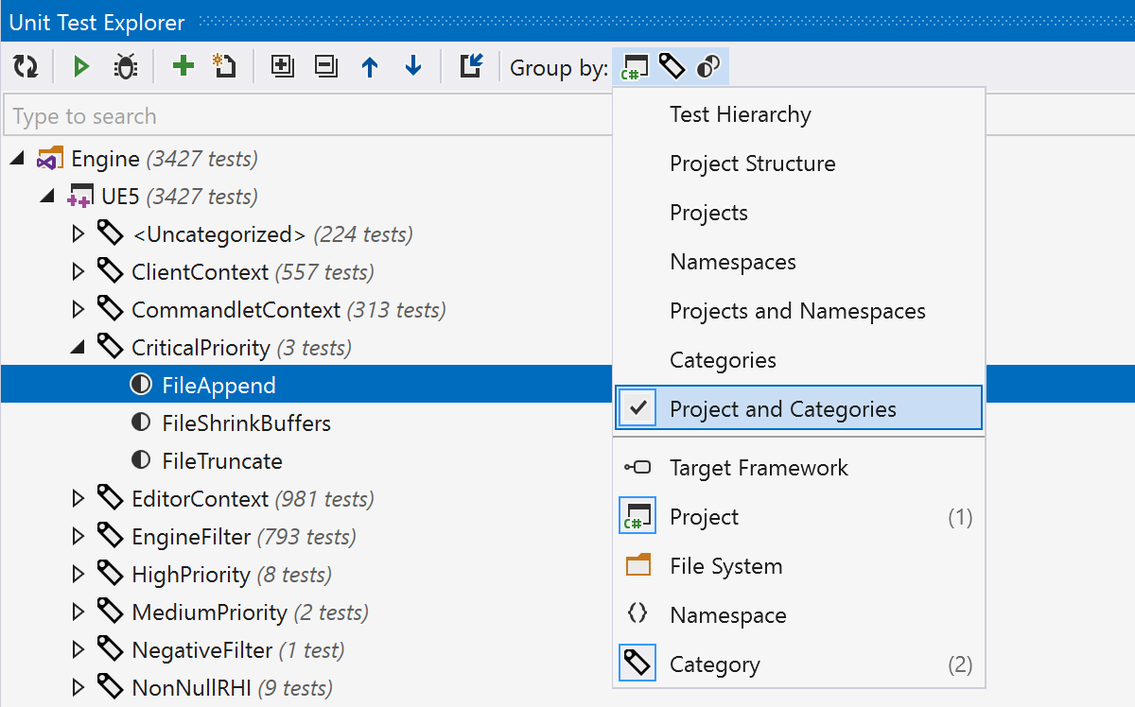Screen dimensions: 1135x707
Task: Toggle grouping by Category tag icon
Action: click(672, 66)
